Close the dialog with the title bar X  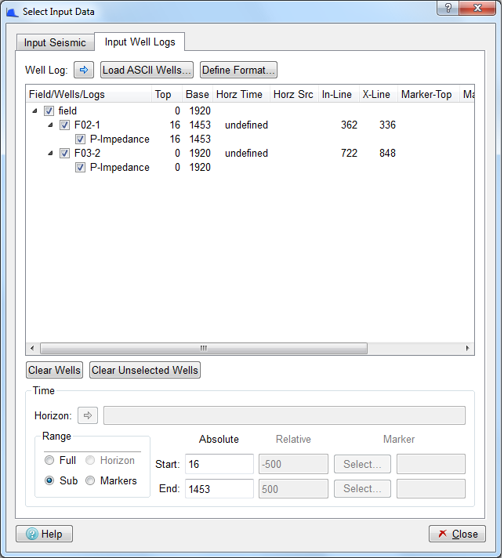pyautogui.click(x=477, y=8)
